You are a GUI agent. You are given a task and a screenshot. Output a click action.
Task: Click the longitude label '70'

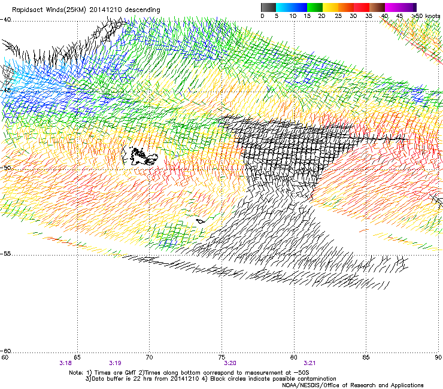150,357
